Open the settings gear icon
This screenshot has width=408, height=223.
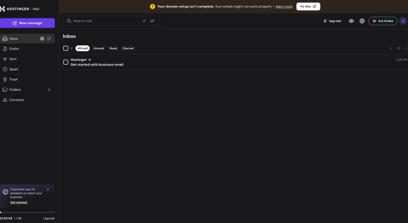point(362,21)
